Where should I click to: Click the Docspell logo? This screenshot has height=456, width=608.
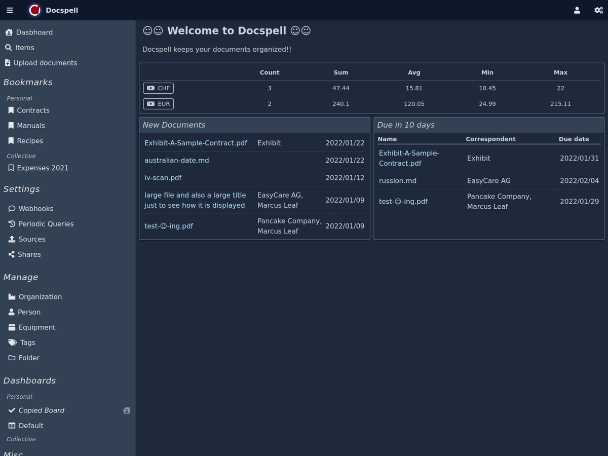click(34, 10)
